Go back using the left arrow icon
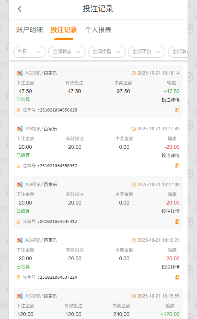The height and width of the screenshot is (319, 197). tap(20, 9)
